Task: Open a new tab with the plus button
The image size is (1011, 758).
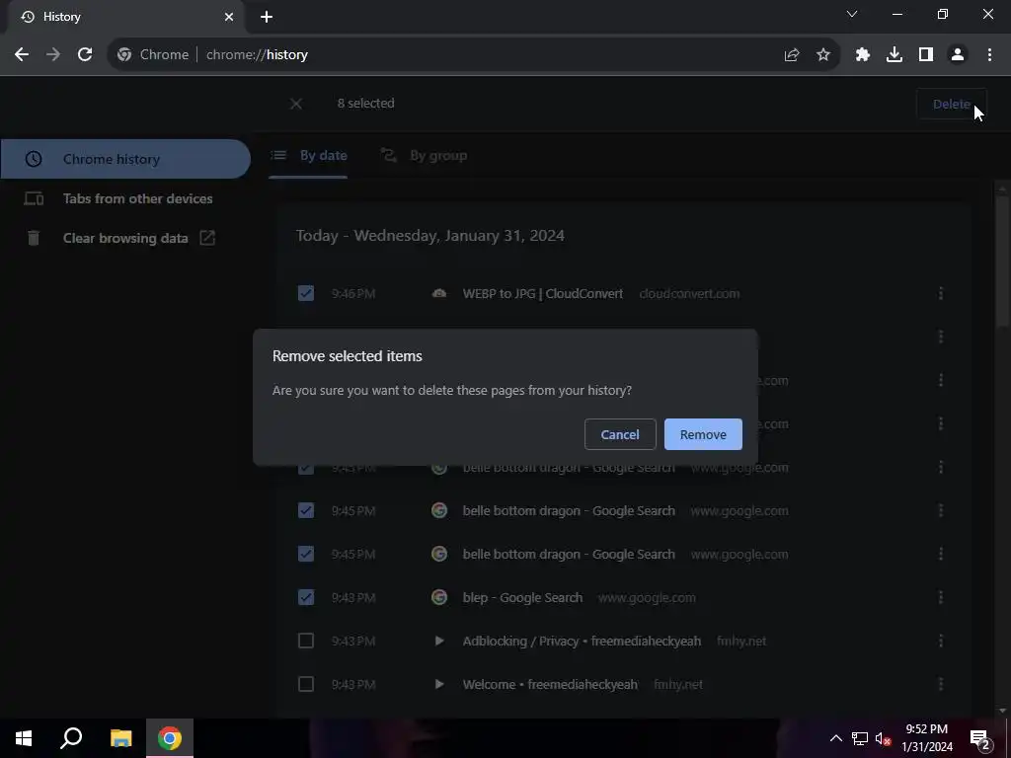Action: [267, 17]
